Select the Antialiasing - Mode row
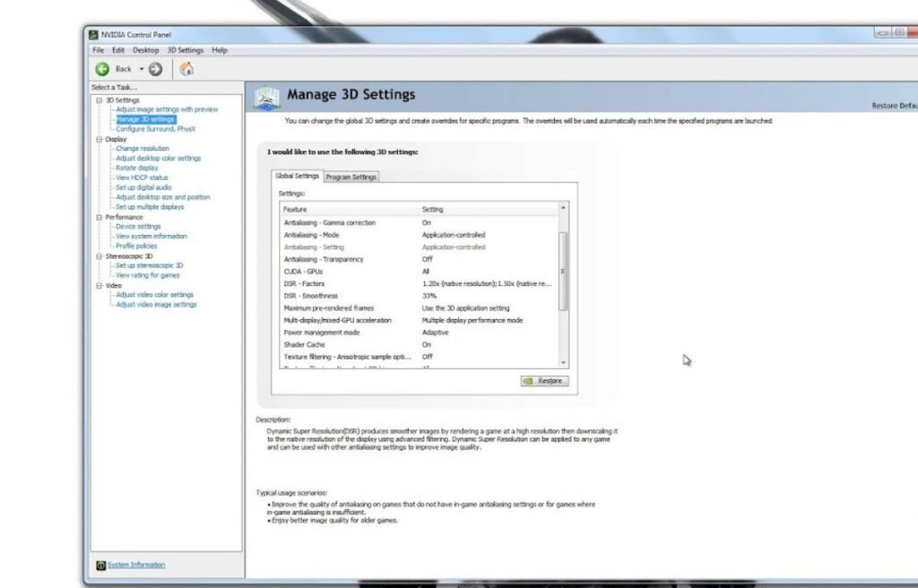Viewport: 918px width, 588px height. 420,236
